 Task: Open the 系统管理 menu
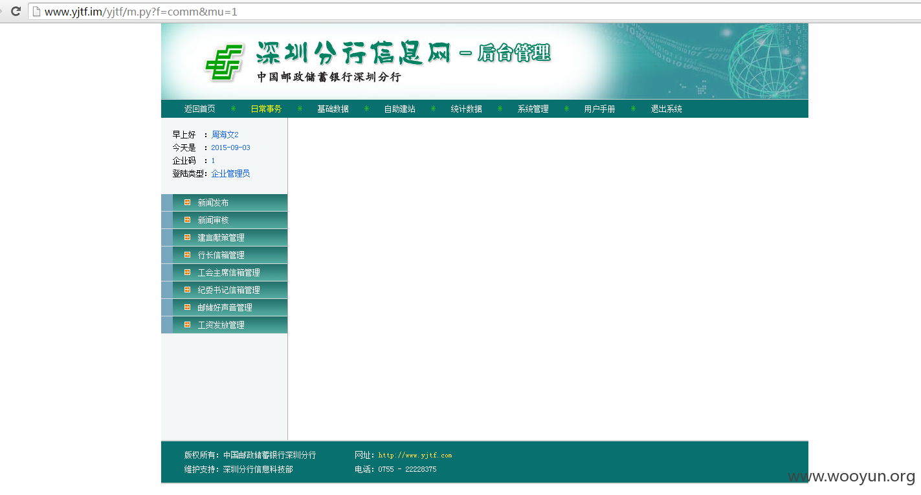[533, 109]
